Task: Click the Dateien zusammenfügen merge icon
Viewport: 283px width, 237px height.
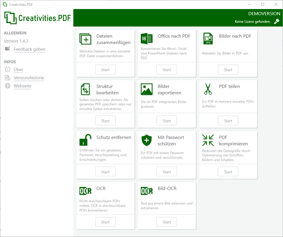Action: click(x=85, y=39)
